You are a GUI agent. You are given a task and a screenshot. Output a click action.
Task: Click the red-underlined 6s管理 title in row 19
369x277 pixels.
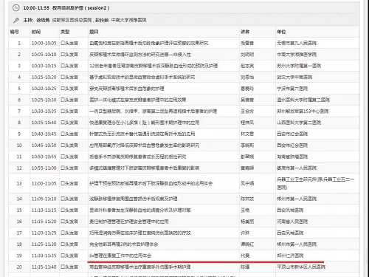click(120, 256)
